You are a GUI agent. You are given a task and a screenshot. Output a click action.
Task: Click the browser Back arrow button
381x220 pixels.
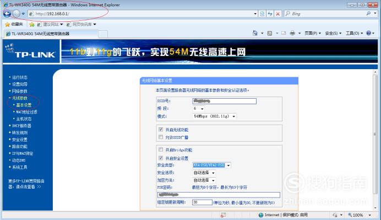click(7, 14)
